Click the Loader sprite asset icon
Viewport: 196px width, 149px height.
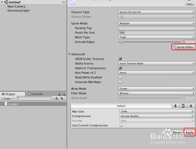click(x=6, y=104)
